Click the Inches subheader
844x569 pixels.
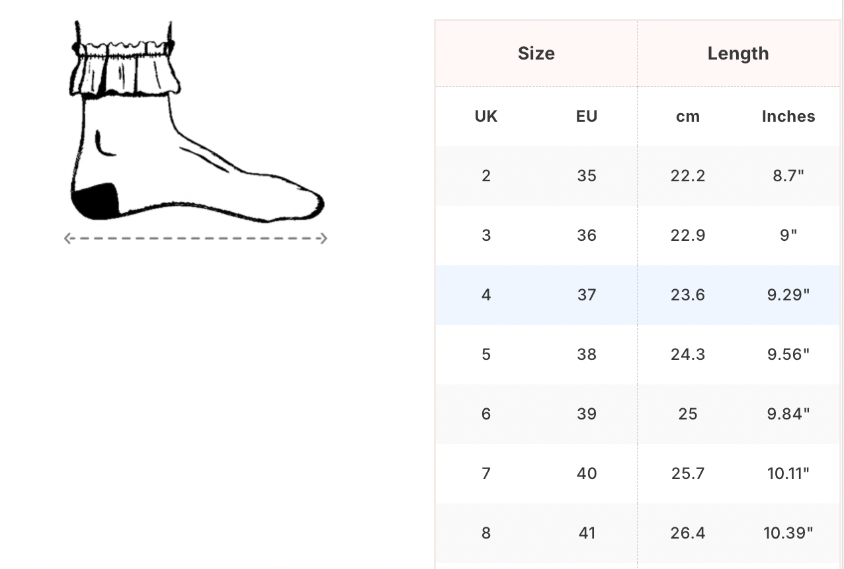tap(788, 116)
